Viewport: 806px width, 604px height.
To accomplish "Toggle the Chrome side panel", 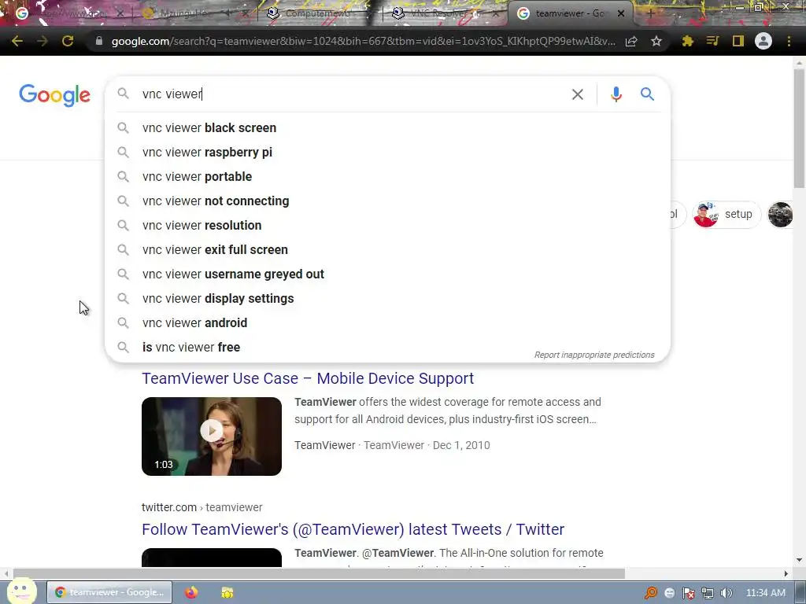I will tap(738, 41).
